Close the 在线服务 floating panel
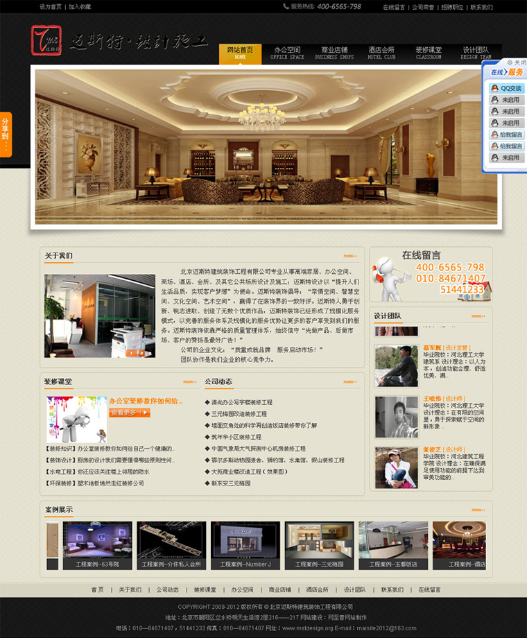The width and height of the screenshot is (527, 638). [515, 62]
